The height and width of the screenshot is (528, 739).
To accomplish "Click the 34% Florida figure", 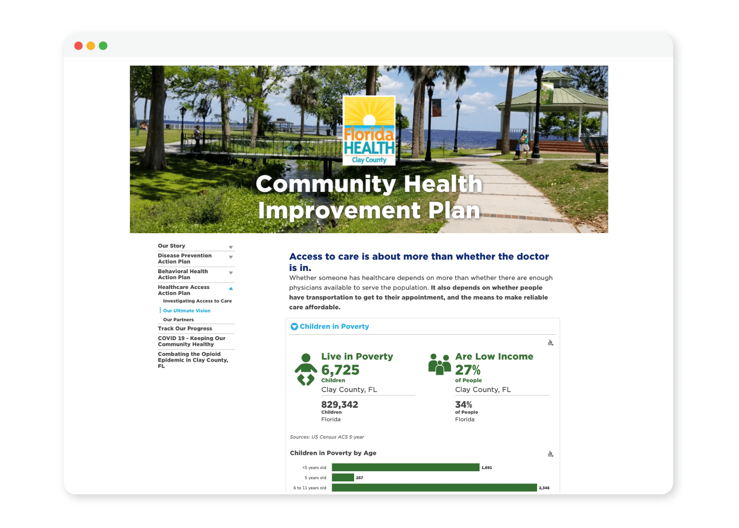I will [464, 404].
